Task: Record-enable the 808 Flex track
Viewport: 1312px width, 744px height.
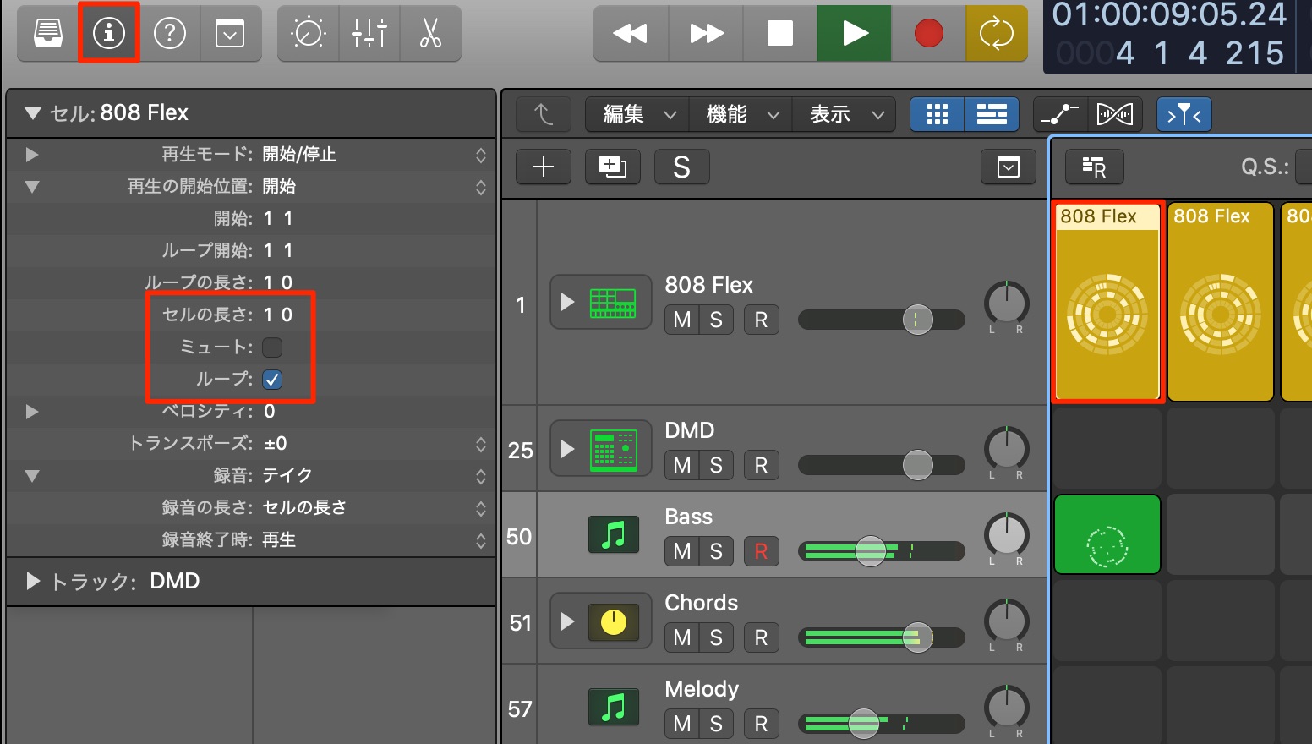Action: click(x=761, y=320)
